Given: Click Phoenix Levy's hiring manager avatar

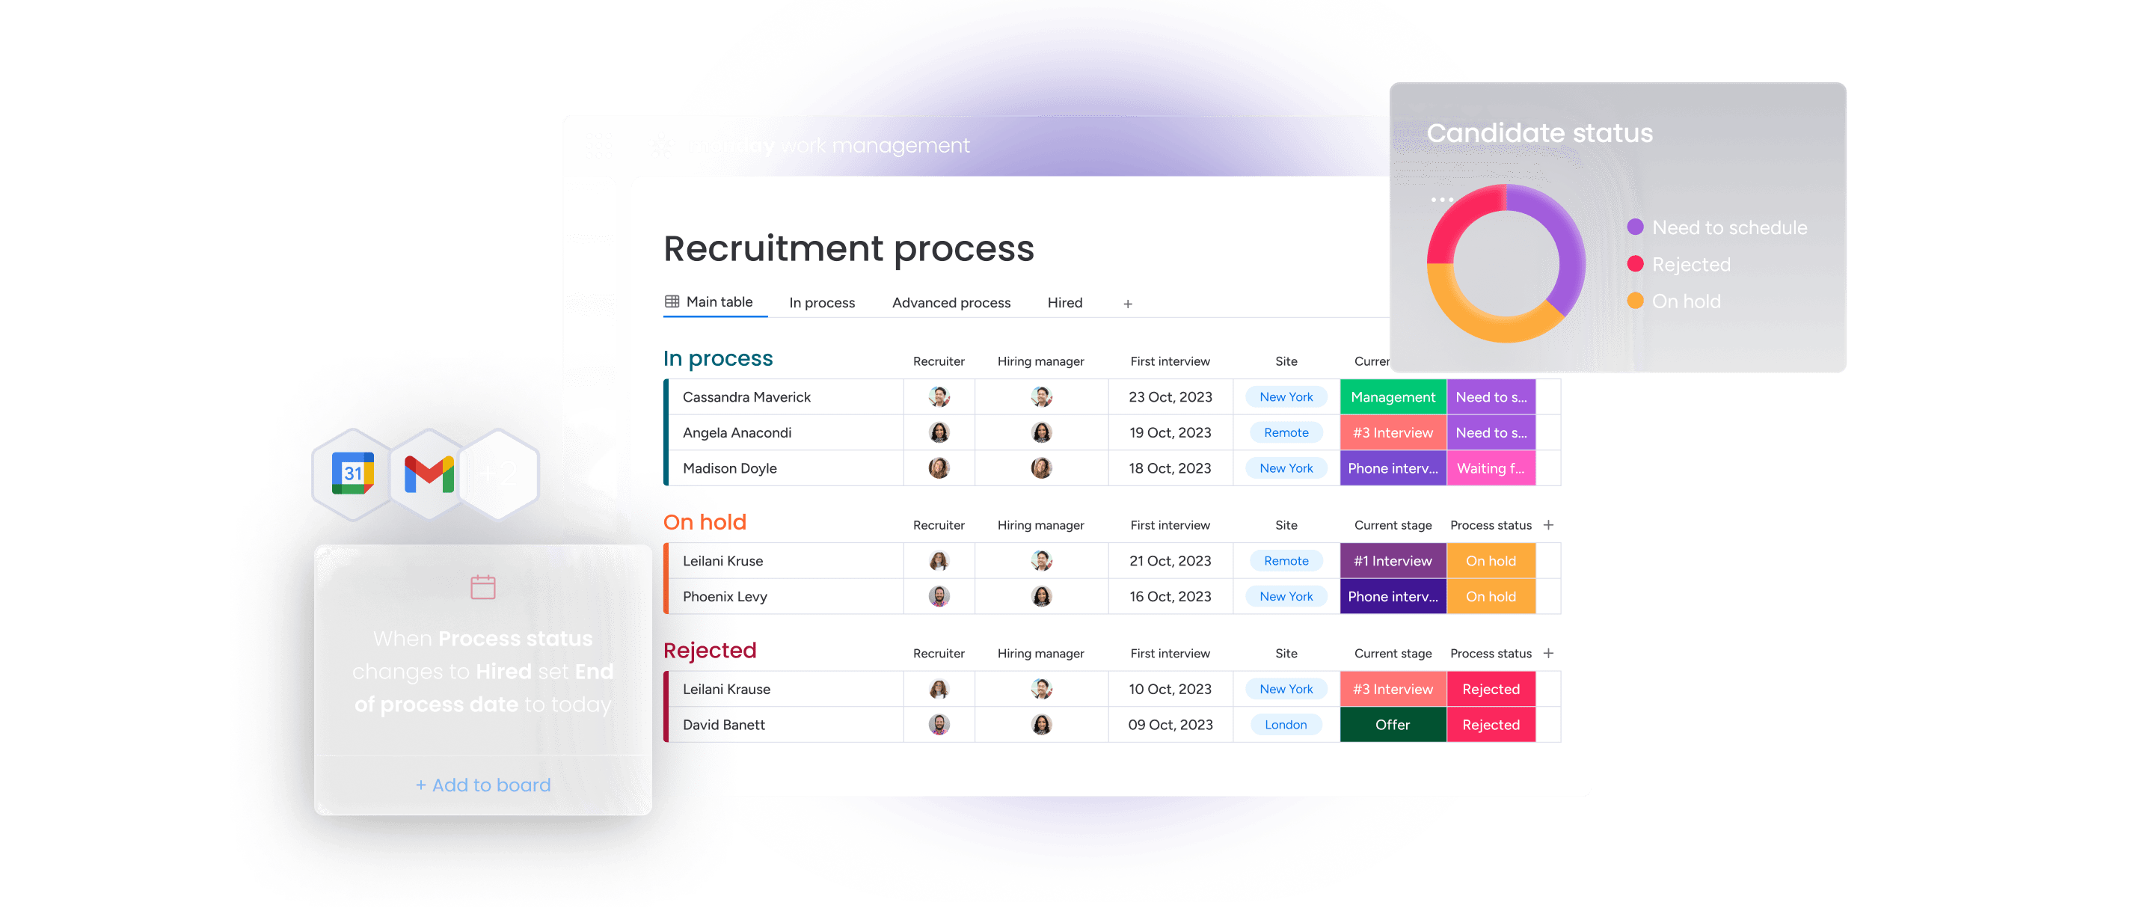Looking at the screenshot, I should [x=1041, y=596].
